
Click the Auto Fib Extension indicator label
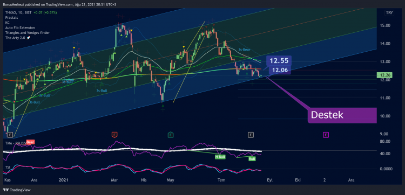tap(20, 27)
